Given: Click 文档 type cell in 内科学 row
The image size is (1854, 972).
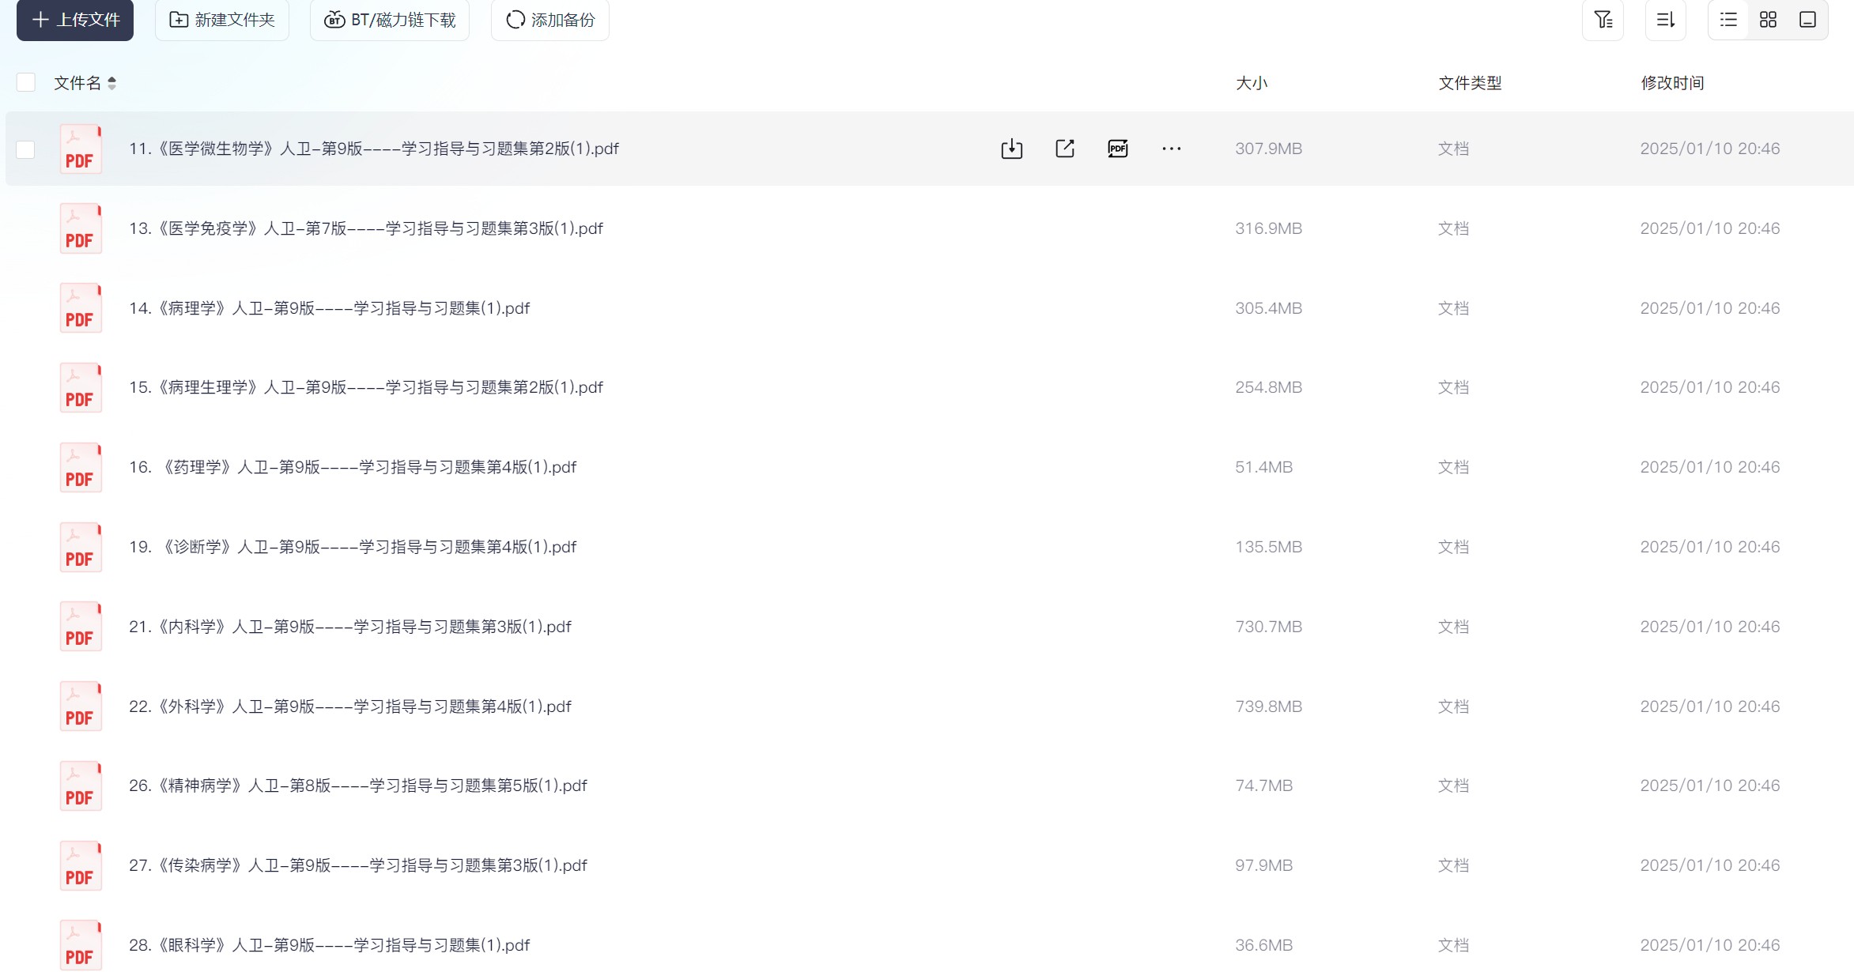Looking at the screenshot, I should click(1453, 627).
